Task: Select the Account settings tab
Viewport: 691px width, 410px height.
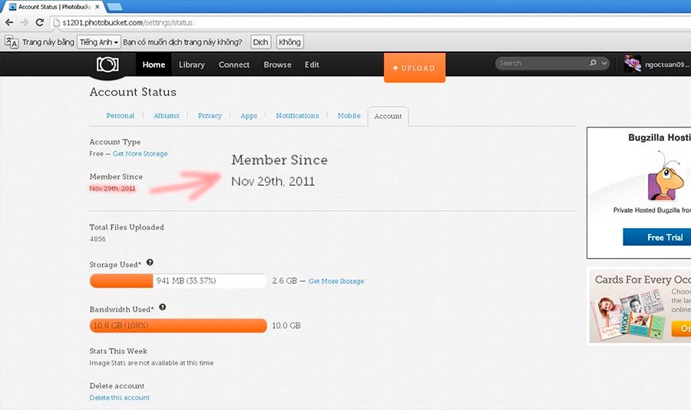Action: tap(388, 117)
